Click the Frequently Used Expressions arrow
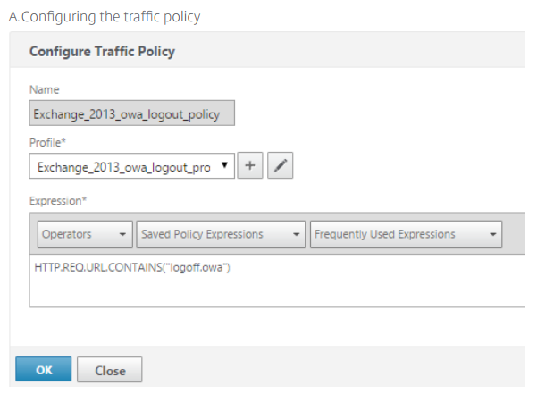The height and width of the screenshot is (394, 537). point(491,234)
